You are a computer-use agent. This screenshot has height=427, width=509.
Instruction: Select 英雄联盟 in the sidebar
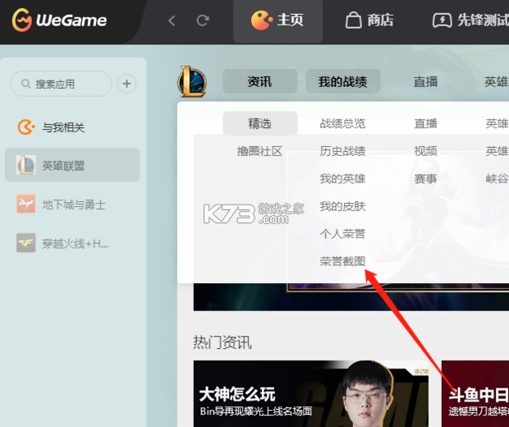click(72, 165)
